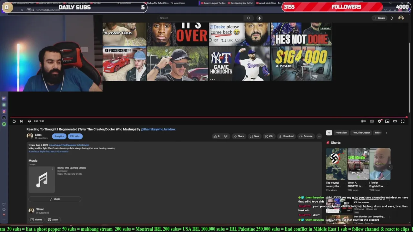Open the Doctor Who Opening Credits song thumbnail
The width and height of the screenshot is (413, 232).
42,179
